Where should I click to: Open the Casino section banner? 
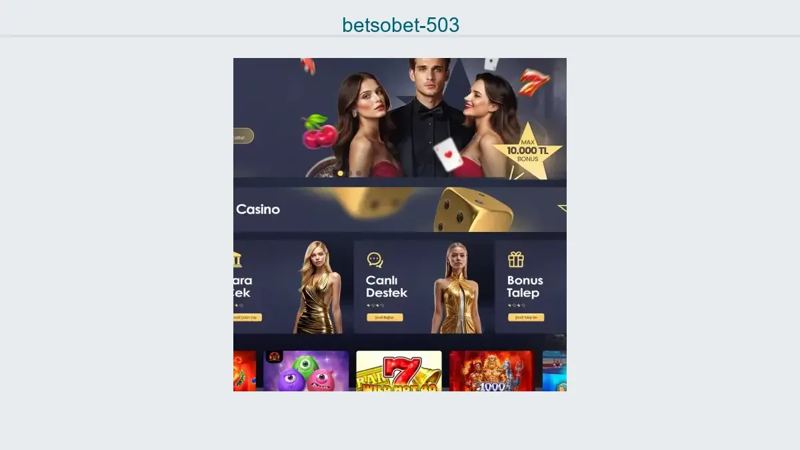tap(400, 209)
